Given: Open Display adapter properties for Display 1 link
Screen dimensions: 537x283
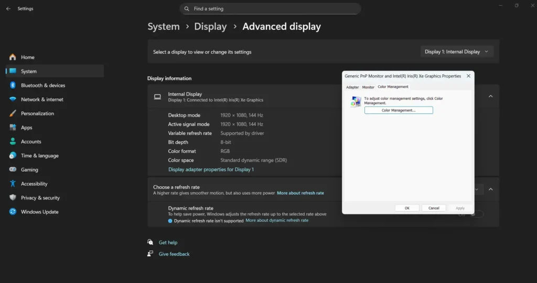Looking at the screenshot, I should tap(211, 169).
